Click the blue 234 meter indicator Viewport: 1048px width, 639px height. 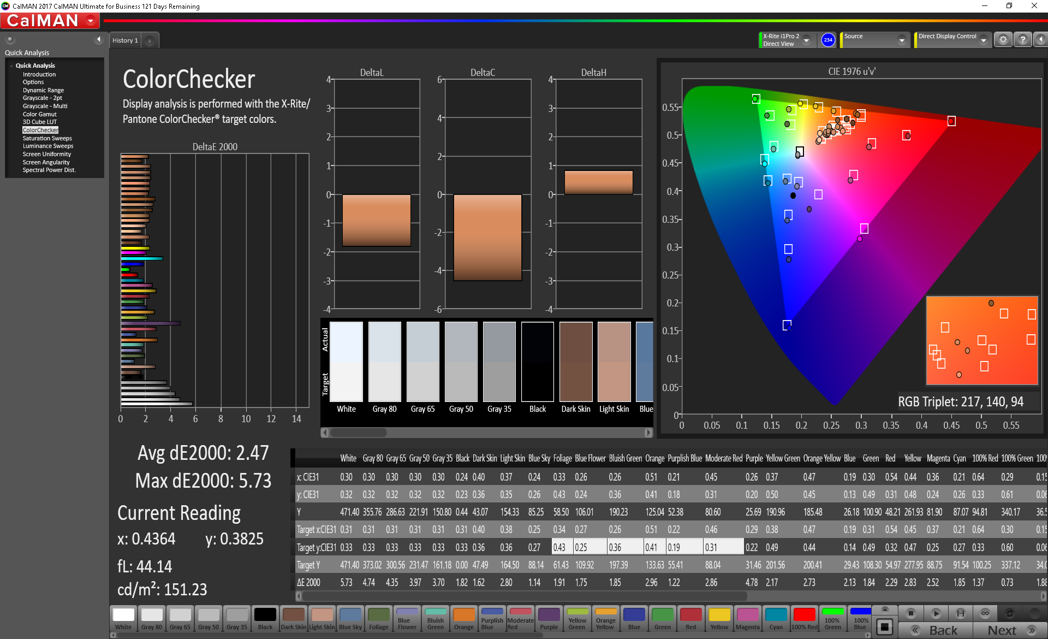point(828,40)
